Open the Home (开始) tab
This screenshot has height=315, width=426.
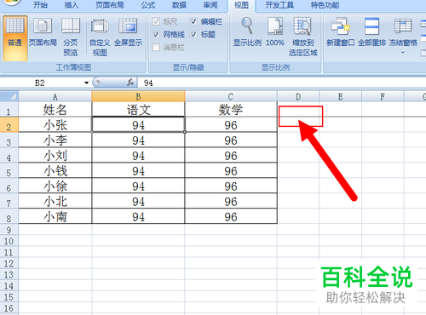click(x=40, y=5)
